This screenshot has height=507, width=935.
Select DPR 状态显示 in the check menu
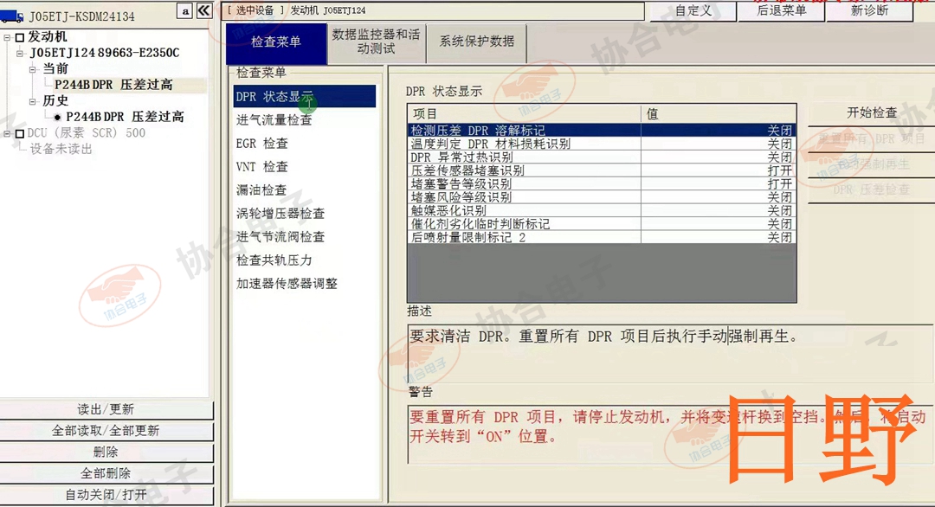click(x=304, y=97)
